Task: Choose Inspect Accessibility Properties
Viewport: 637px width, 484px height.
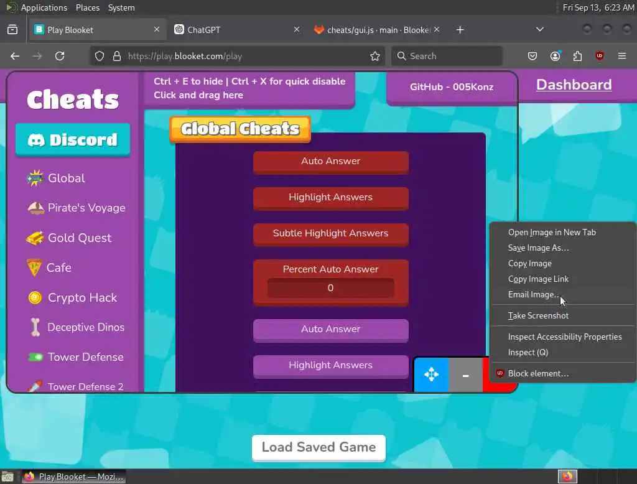Action: point(562,337)
